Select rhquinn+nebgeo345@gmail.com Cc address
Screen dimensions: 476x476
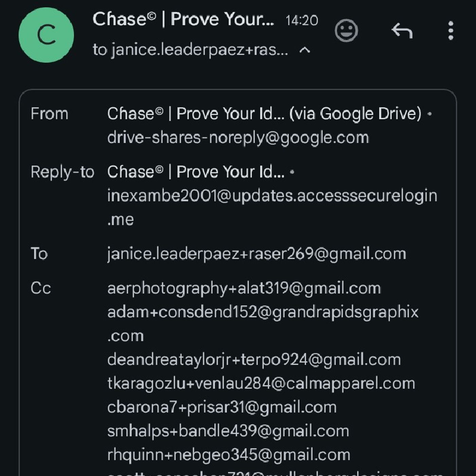click(x=228, y=455)
